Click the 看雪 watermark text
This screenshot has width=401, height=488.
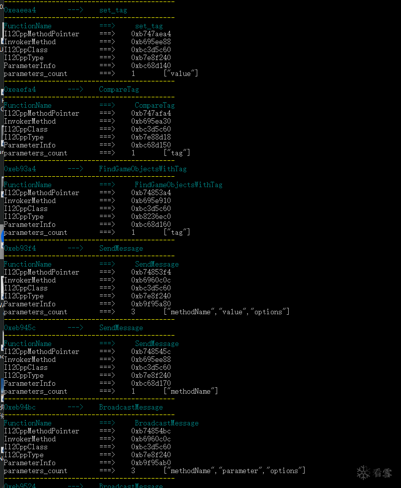pos(382,473)
